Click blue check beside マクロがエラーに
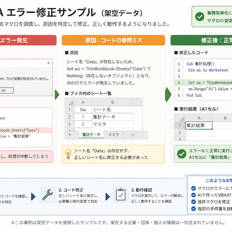232x232 pixels. pyautogui.click(x=193, y=188)
